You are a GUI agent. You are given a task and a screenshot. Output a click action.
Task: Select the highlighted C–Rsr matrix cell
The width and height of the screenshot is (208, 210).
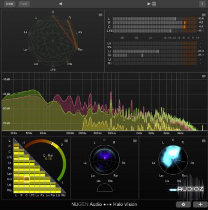pos(27,179)
